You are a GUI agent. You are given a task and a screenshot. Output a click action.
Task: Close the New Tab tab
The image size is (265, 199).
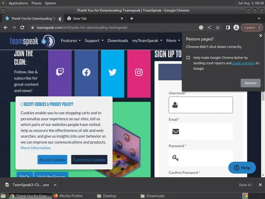click(122, 18)
